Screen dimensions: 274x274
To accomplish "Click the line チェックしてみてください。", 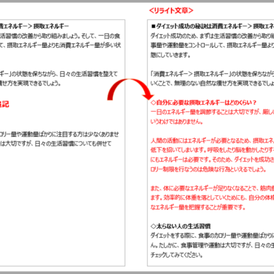I will tap(177, 255).
